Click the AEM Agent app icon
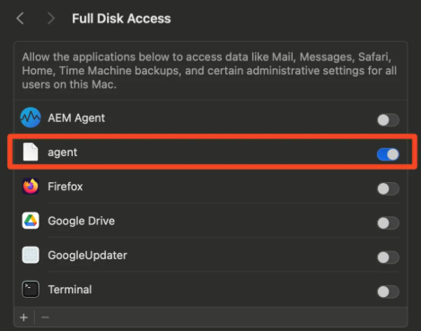421x331 pixels. pyautogui.click(x=31, y=118)
